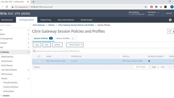Switch to the Session Profiles tab
Viewport: 174px width, 98px height.
coord(66,38)
